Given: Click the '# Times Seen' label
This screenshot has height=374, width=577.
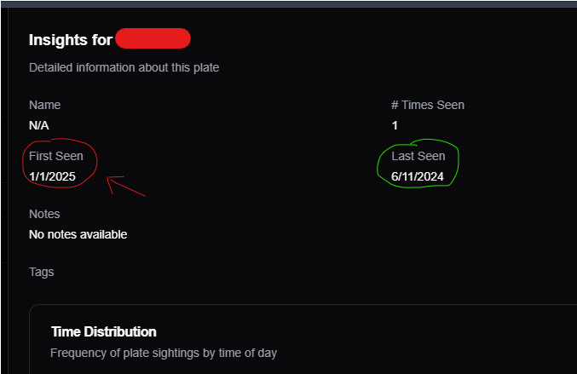Looking at the screenshot, I should point(428,105).
